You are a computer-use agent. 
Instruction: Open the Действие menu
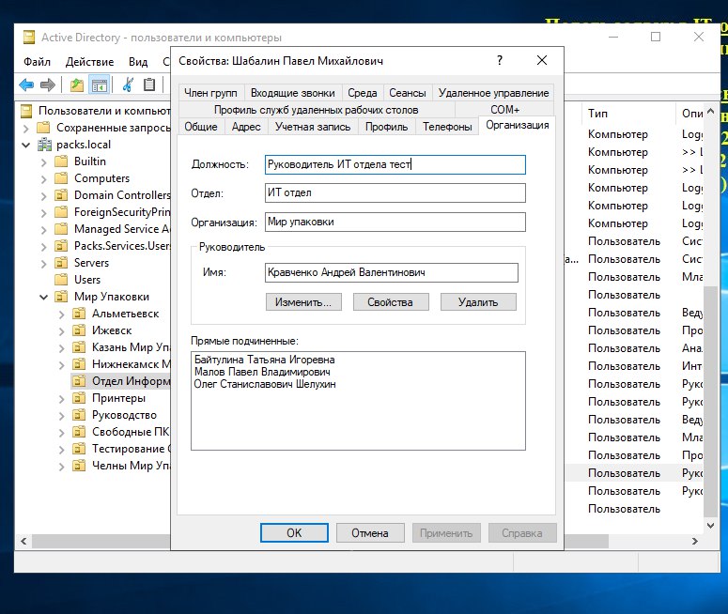coord(90,62)
